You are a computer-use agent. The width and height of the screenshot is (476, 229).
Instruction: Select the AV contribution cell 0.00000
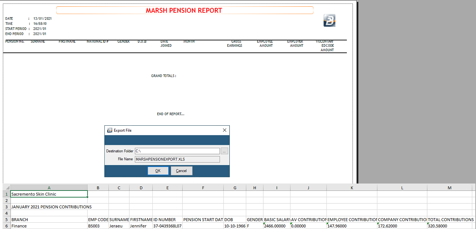(309, 226)
